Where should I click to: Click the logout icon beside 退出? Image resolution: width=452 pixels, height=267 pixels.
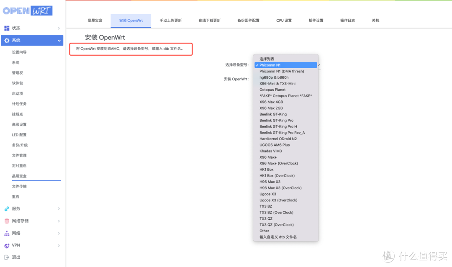pos(6,257)
